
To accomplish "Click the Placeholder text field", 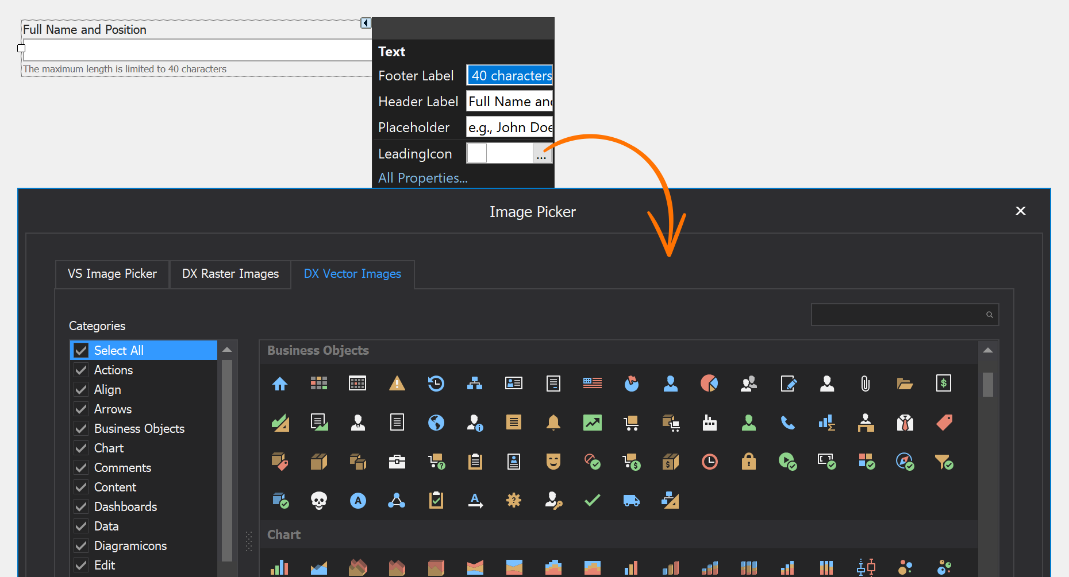I will click(509, 127).
